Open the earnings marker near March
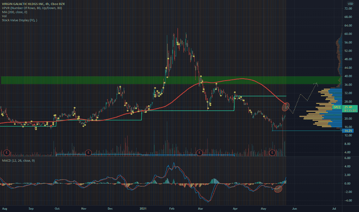359x212 pixels. [x=200, y=152]
